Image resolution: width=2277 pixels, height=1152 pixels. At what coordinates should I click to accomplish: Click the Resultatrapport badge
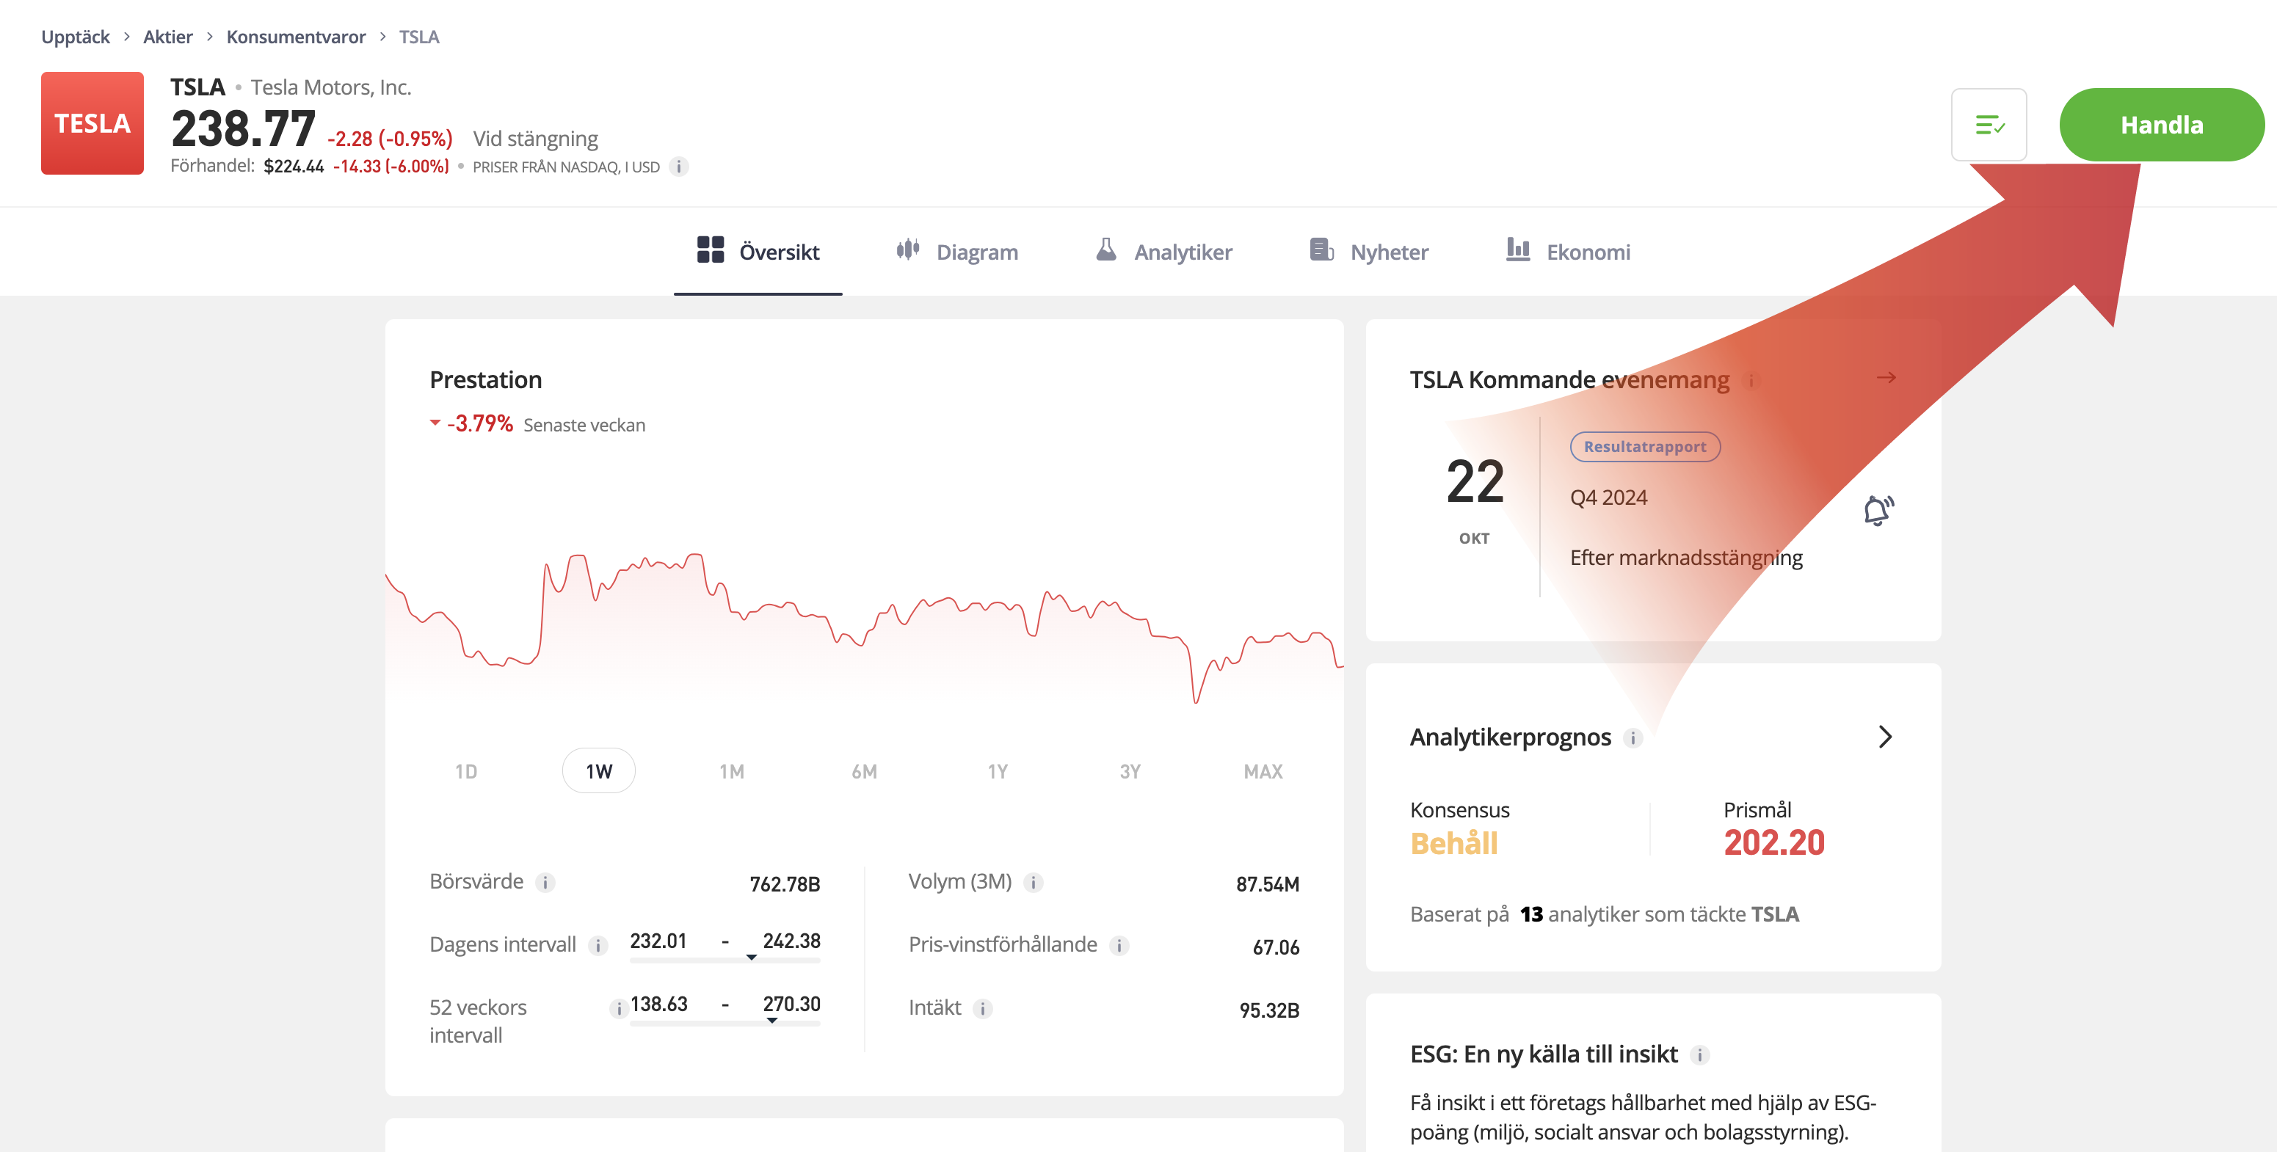click(x=1644, y=446)
